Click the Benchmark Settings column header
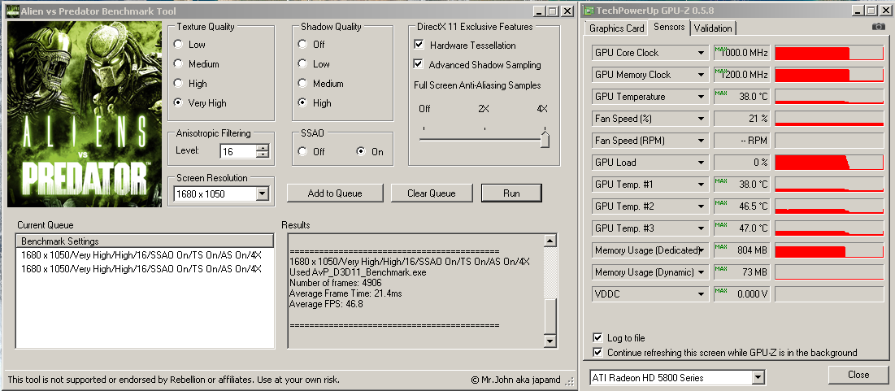The image size is (895, 391). (145, 241)
